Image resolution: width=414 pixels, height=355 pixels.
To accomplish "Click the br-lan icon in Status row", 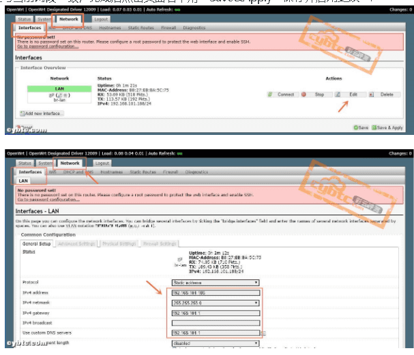I will (x=180, y=260).
